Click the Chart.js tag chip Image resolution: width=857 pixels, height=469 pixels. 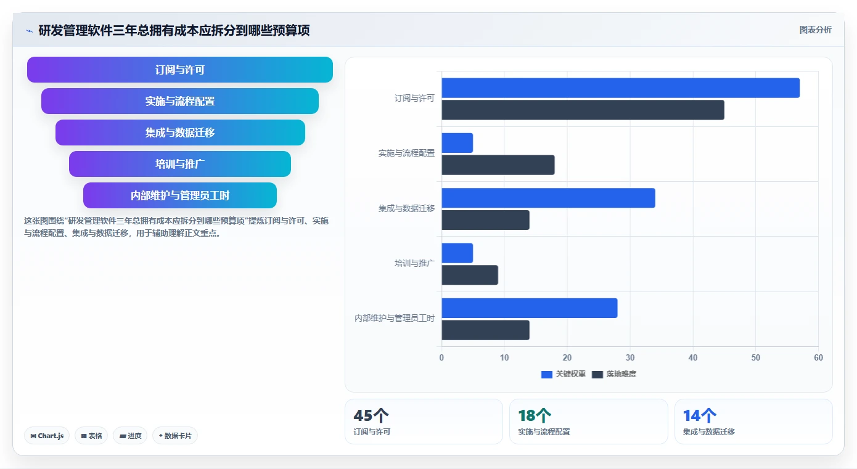pos(47,436)
